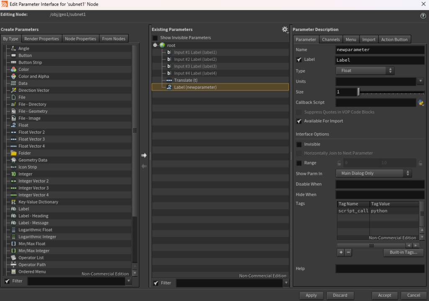The width and height of the screenshot is (429, 301).
Task: Open the Python callback script editor
Action: (421, 102)
